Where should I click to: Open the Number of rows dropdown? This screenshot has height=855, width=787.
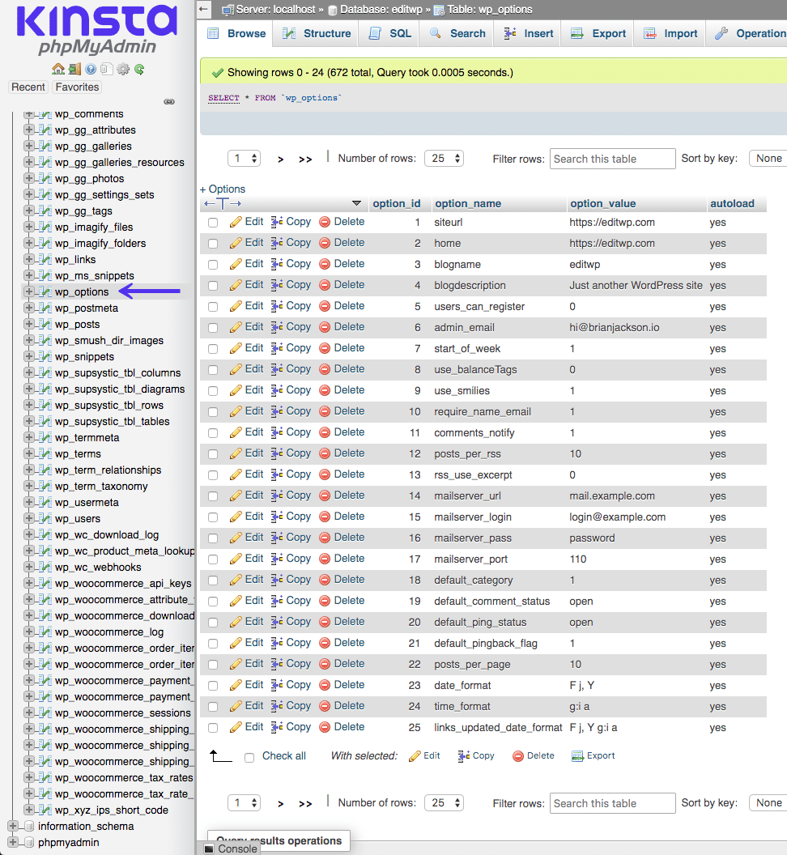(444, 158)
